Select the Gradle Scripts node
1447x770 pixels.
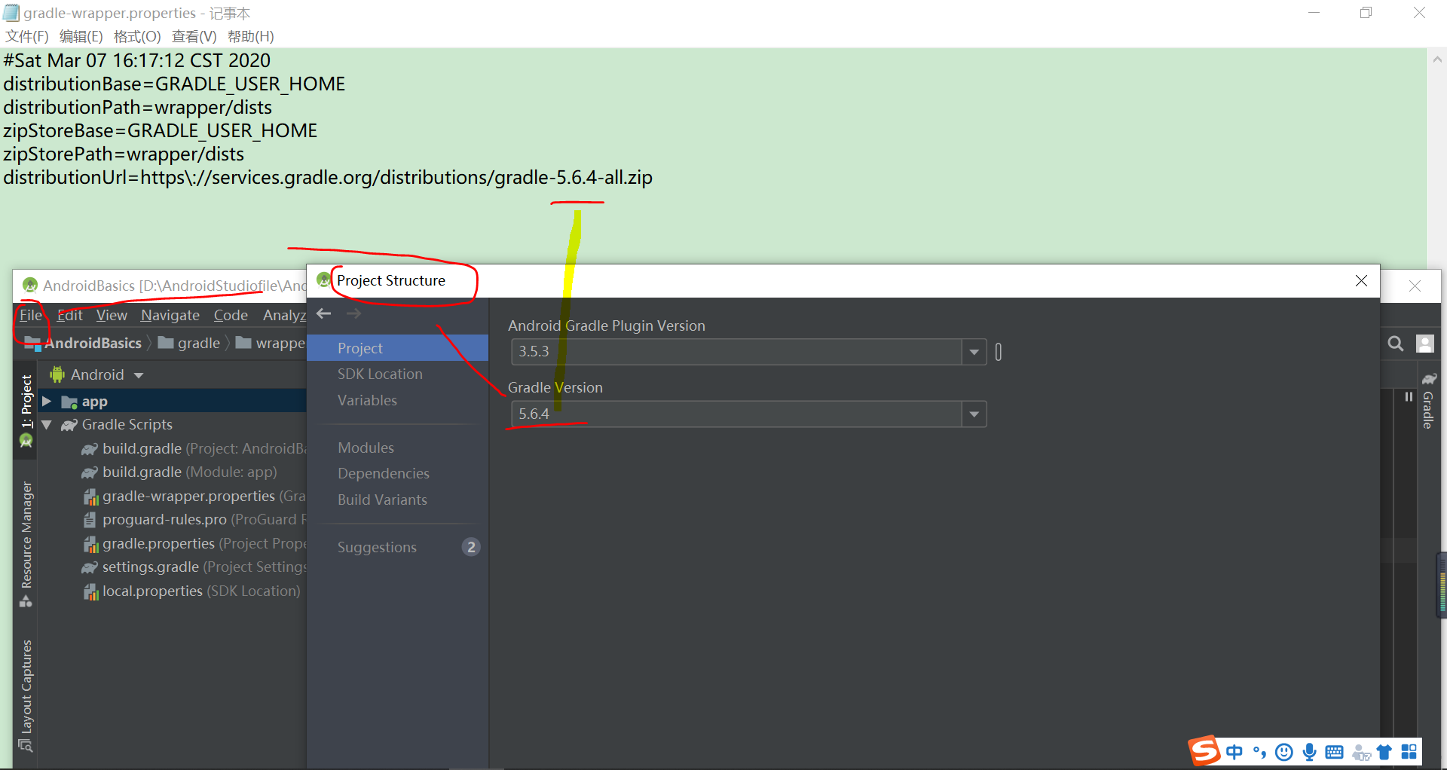pyautogui.click(x=118, y=425)
